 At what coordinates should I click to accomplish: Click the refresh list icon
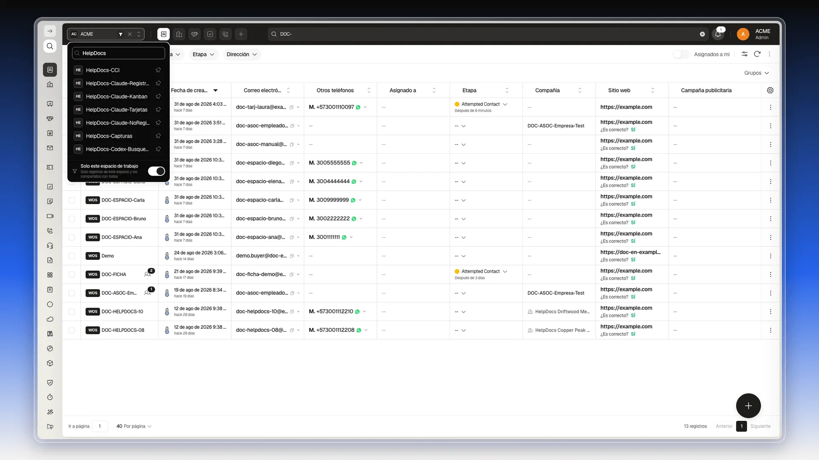[x=757, y=54]
